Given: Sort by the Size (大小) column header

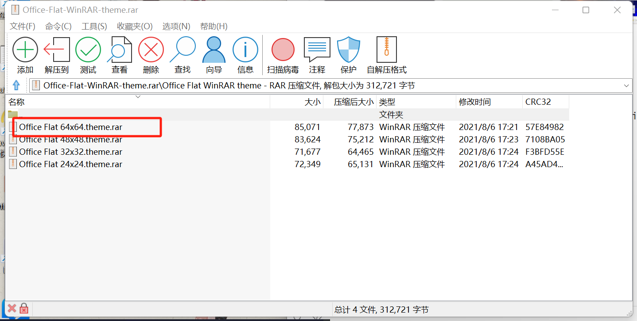Looking at the screenshot, I should coord(312,102).
